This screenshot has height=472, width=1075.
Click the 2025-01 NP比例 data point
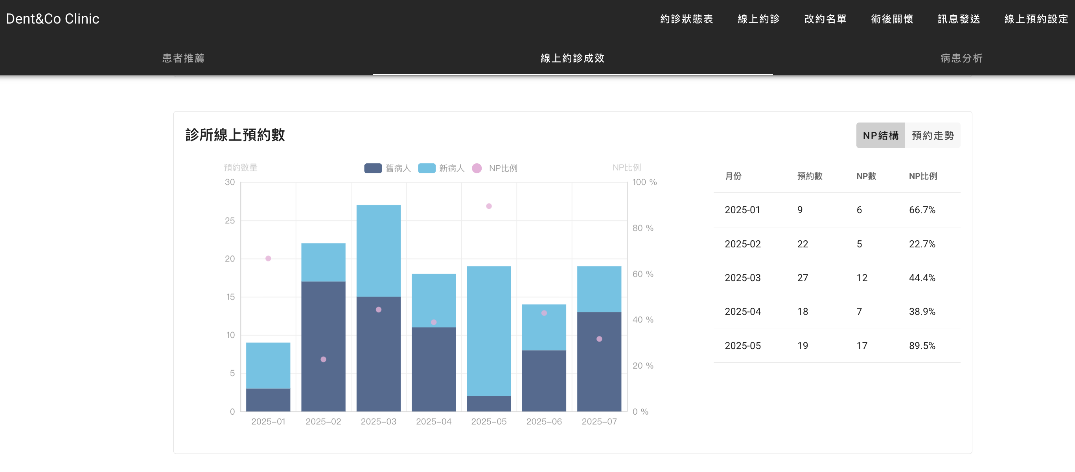click(x=268, y=258)
